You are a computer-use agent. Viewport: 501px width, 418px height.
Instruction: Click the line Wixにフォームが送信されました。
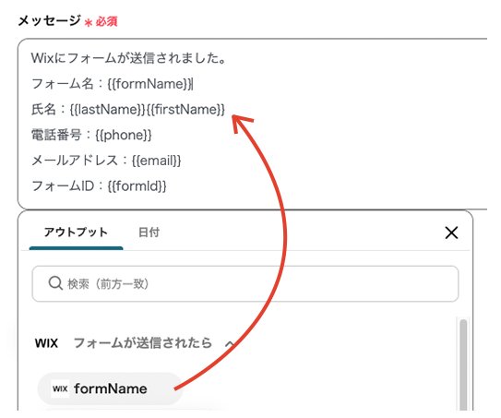129,58
